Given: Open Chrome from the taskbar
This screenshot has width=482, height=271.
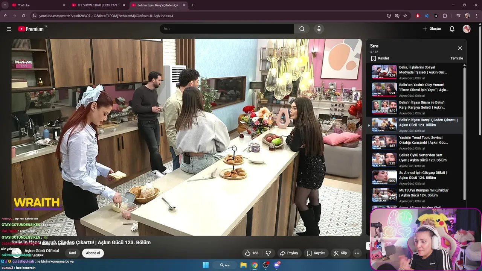Looking at the screenshot, I should [255, 265].
